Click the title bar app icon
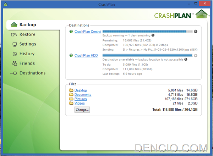This screenshot has width=213, height=156. (6, 4)
